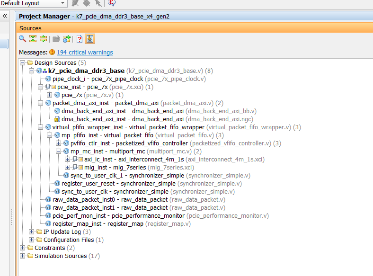Toggle the highlighted auto-scroll-to-source button
The width and height of the screenshot is (373, 276).
pos(90,39)
